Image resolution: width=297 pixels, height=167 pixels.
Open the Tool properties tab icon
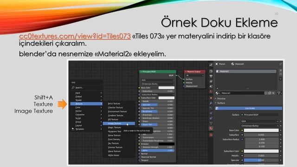pos(211,65)
